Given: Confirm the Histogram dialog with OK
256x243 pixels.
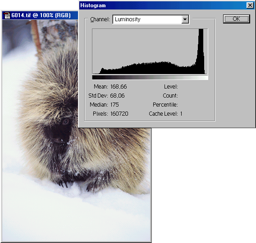Looking at the screenshot, I should coord(237,19).
